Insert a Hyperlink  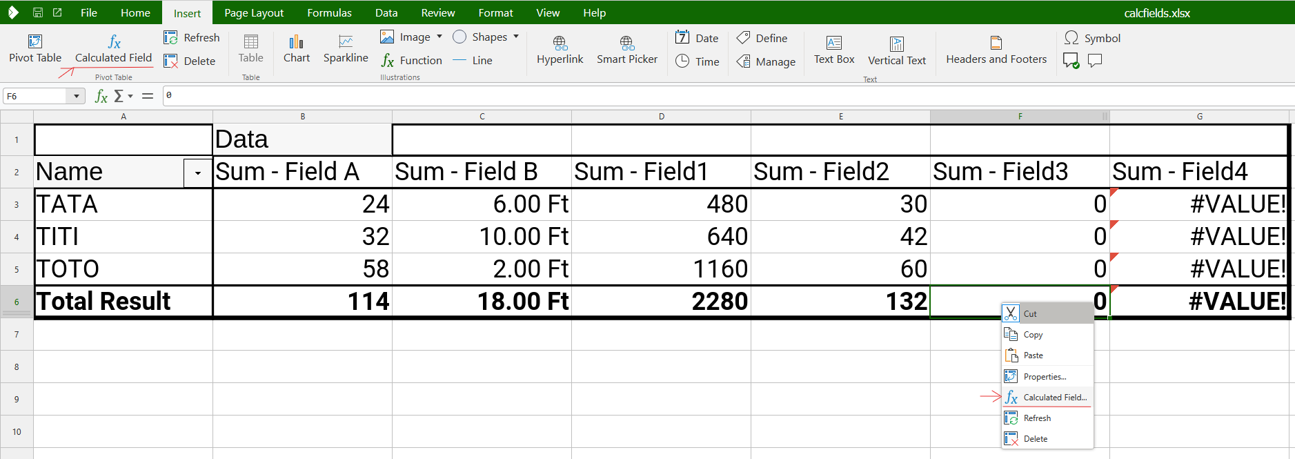click(560, 50)
